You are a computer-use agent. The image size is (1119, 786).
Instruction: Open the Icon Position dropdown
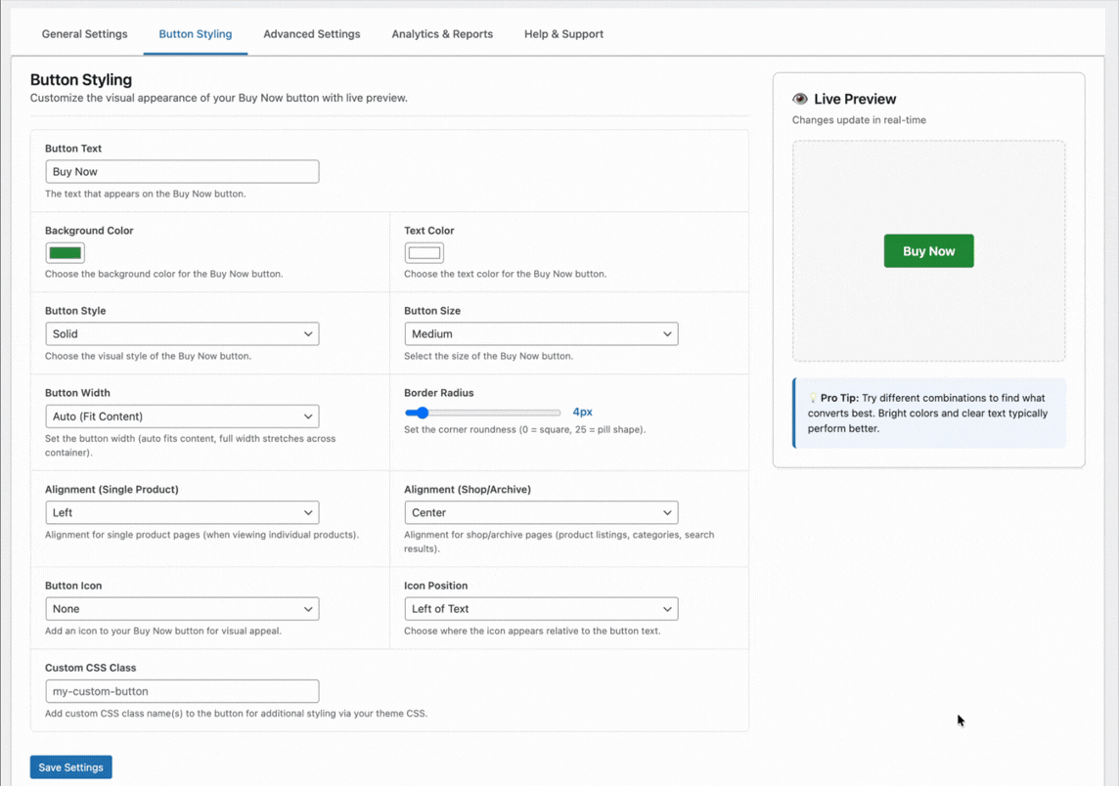(541, 608)
